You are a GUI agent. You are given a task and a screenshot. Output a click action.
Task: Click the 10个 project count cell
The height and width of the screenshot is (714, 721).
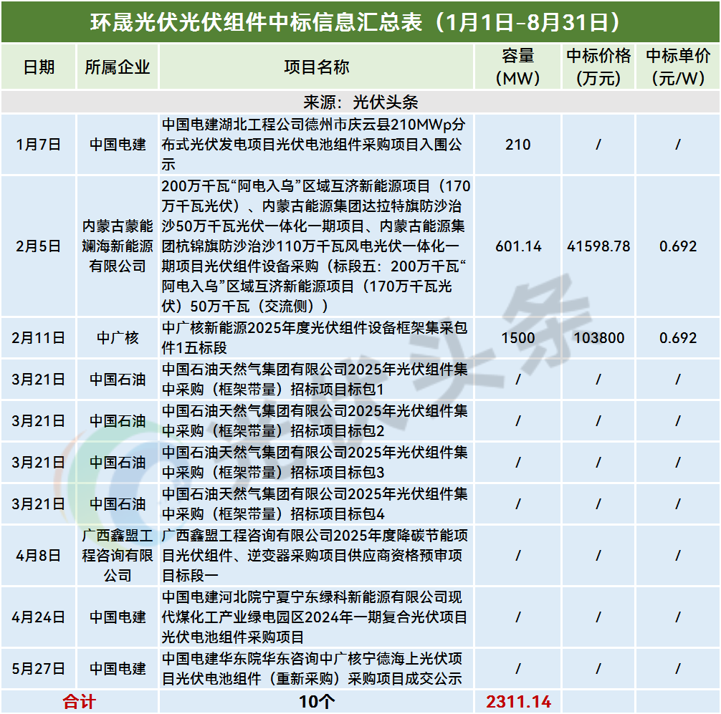pyautogui.click(x=316, y=702)
